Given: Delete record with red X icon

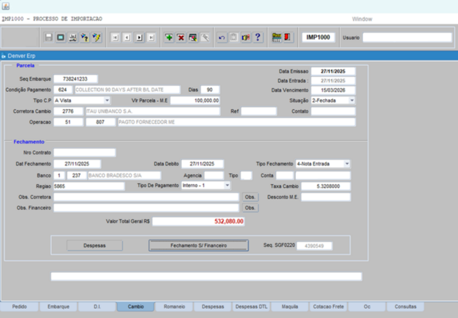Looking at the screenshot, I should [181, 37].
